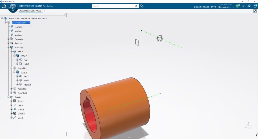The width and height of the screenshot is (258, 139).
Task: Open the compass play button
Action: coord(13,8)
